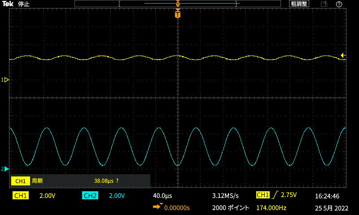Image resolution: width=359 pixels, height=215 pixels.
Task: Click the help question mark icon
Action: click(x=339, y=4)
